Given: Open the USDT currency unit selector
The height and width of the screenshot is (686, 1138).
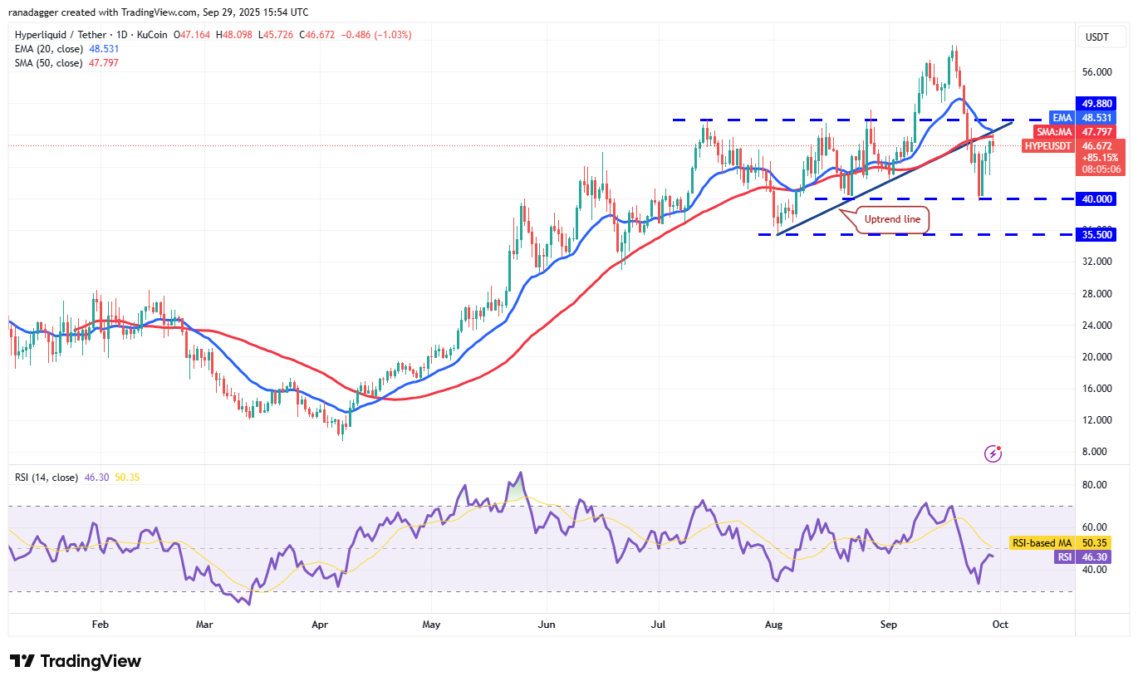Looking at the screenshot, I should coord(1101,37).
